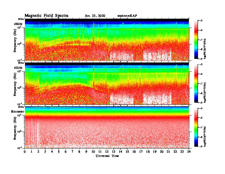Click the color bar beside the dH/dt panel
The height and width of the screenshot is (174, 225).
point(196,40)
